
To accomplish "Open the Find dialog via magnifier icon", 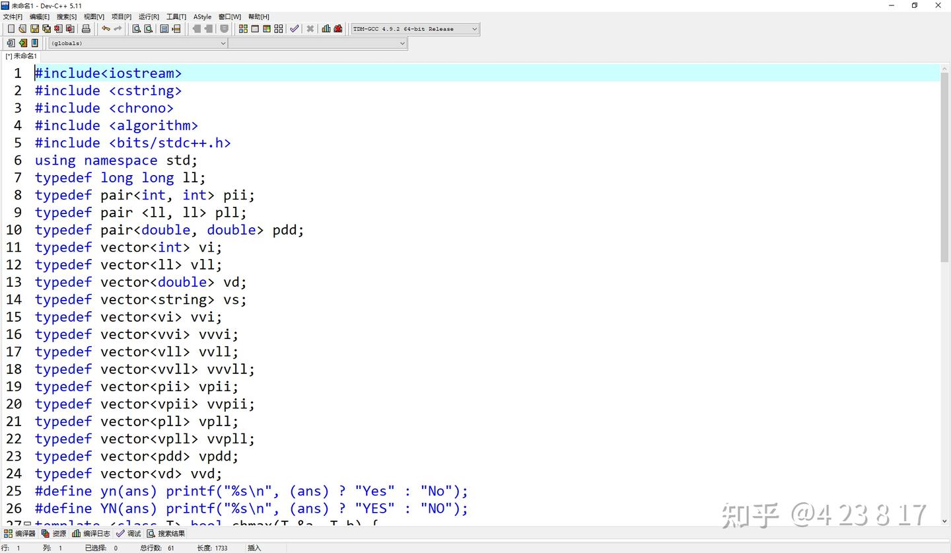I will [x=137, y=28].
